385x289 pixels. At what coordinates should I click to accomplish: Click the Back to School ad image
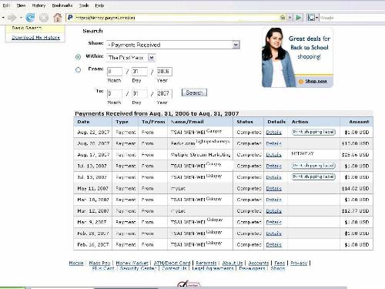[x=297, y=58]
